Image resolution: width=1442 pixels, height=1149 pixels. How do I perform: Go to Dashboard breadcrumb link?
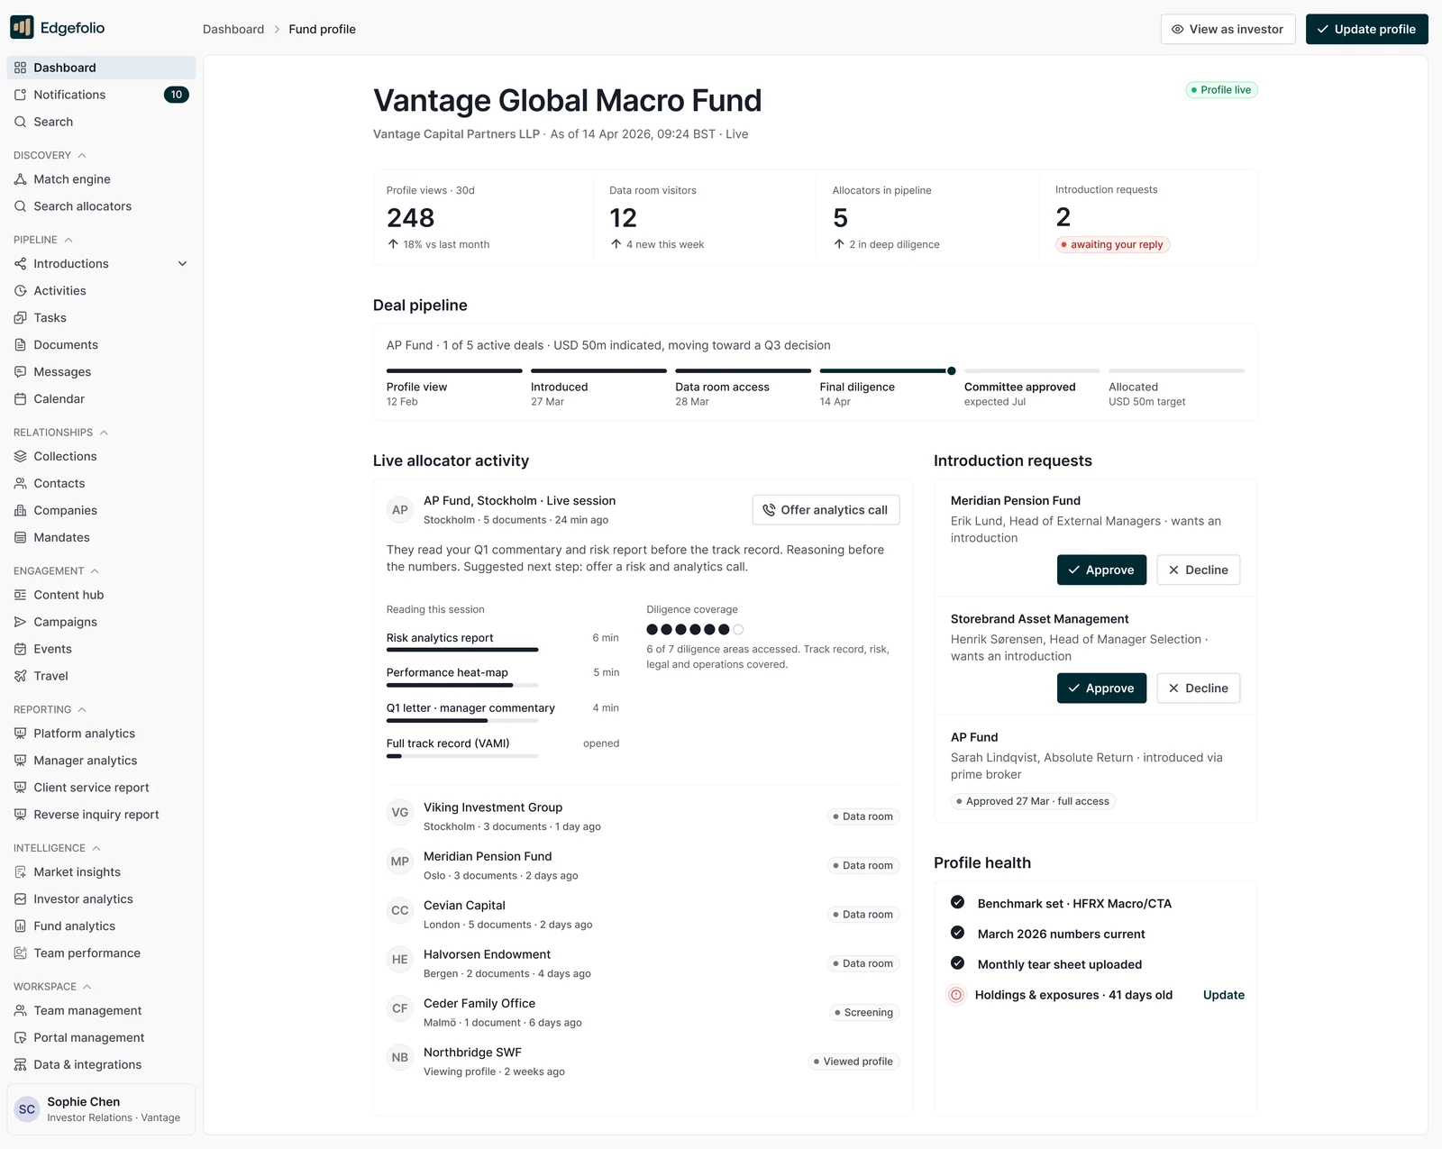point(233,29)
